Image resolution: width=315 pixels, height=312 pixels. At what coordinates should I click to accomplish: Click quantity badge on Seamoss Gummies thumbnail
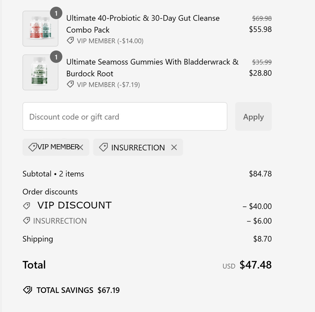point(56,57)
